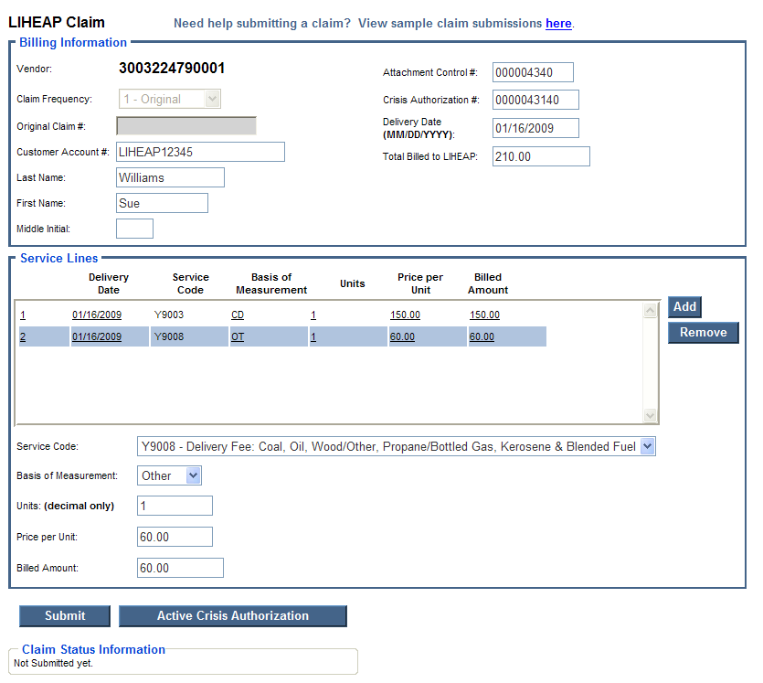Image resolution: width=763 pixels, height=683 pixels.
Task: Click the Middle Initial field
Action: click(134, 228)
